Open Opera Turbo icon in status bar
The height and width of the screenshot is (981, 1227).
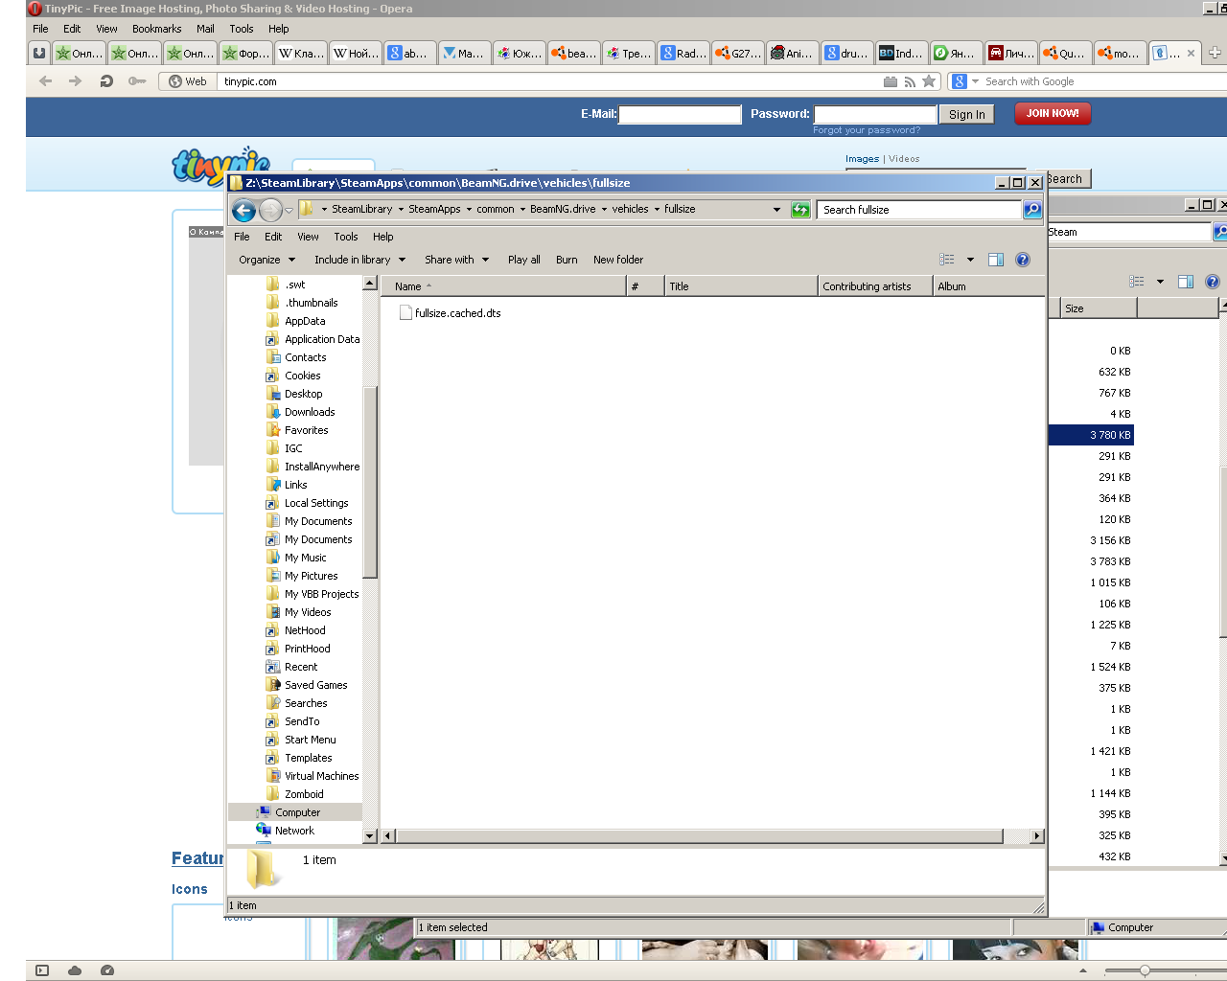[107, 970]
